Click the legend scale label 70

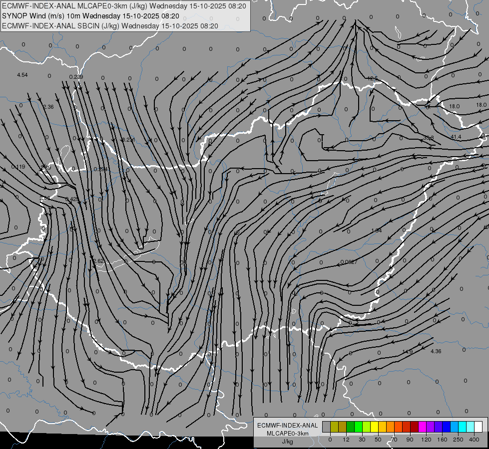(394, 440)
